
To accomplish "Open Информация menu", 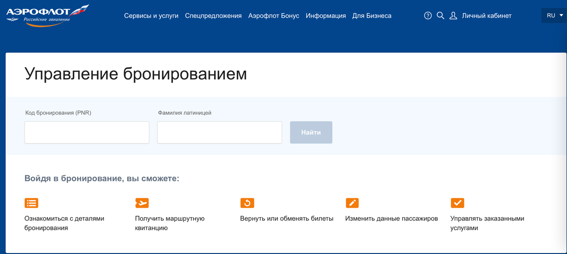I will 326,16.
